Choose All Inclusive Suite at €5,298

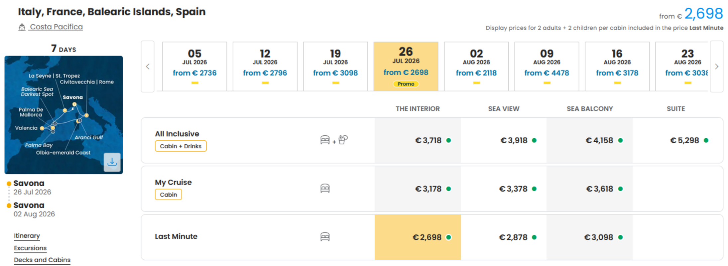click(x=677, y=140)
